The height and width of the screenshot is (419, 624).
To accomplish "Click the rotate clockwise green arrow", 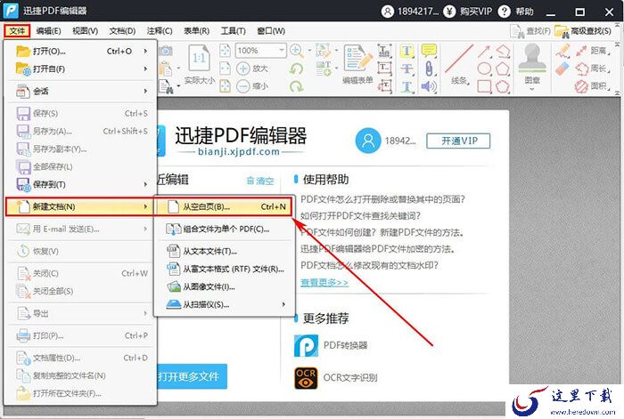I will point(297,85).
